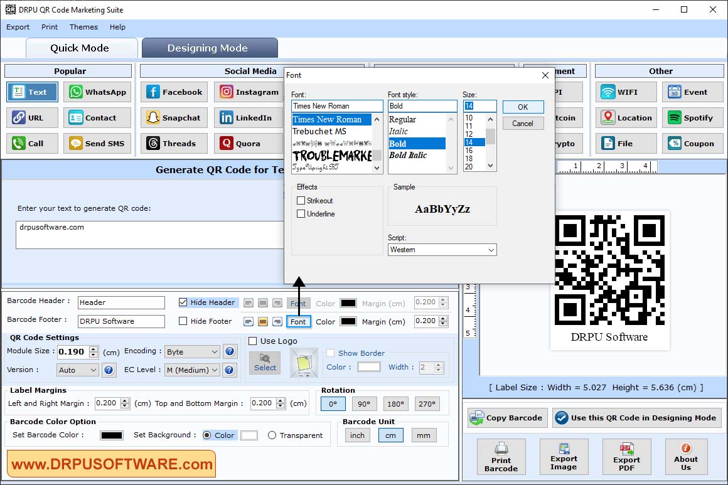The width and height of the screenshot is (728, 485).
Task: Open the Encoding dropdown
Action: coord(192,352)
